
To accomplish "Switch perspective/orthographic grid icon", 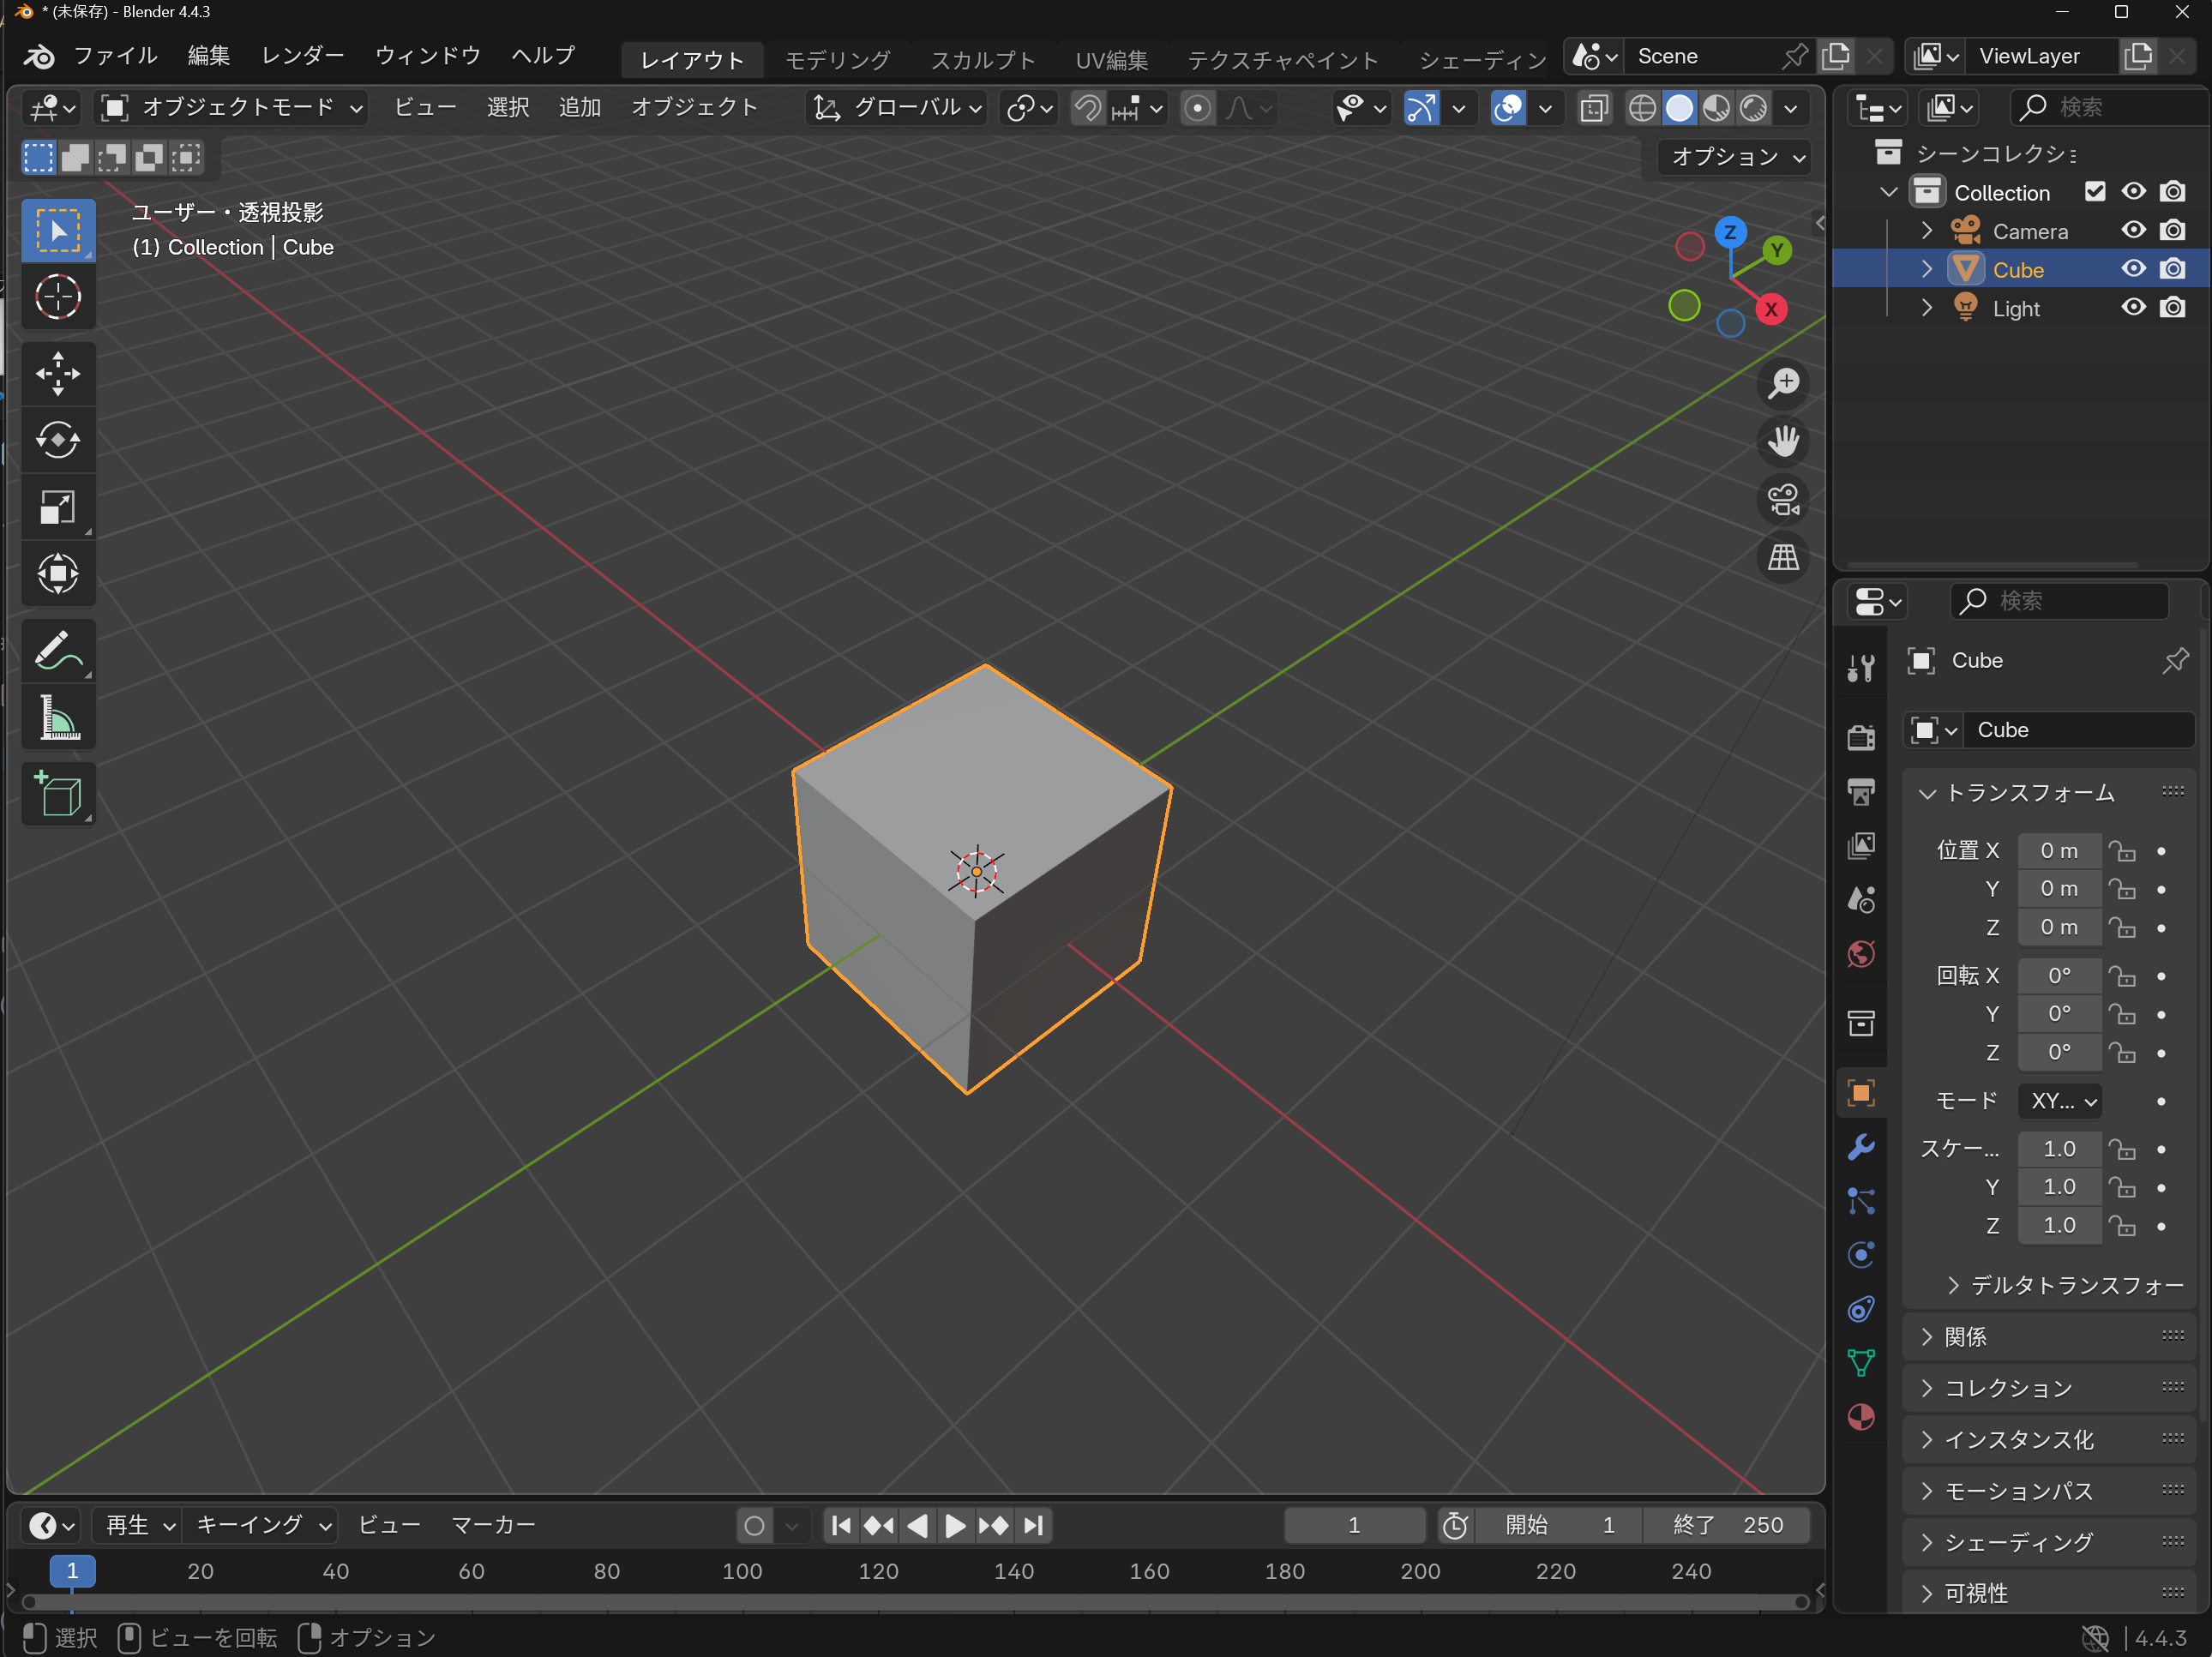I will pos(1783,557).
